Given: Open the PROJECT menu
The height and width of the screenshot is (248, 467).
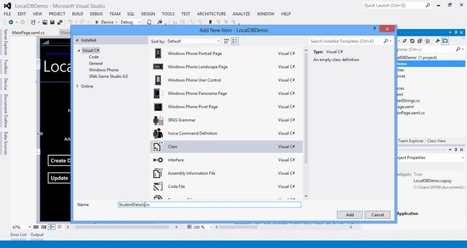Looking at the screenshot, I should click(x=57, y=14).
